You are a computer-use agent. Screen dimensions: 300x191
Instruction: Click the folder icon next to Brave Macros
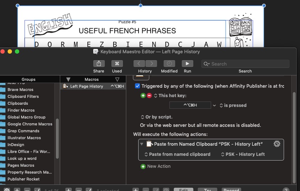(x=3, y=90)
